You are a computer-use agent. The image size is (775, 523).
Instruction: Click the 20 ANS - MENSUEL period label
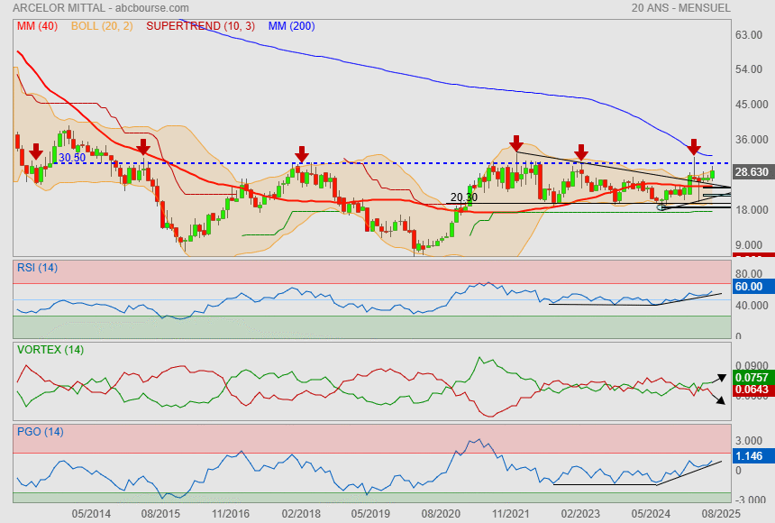pyautogui.click(x=680, y=8)
